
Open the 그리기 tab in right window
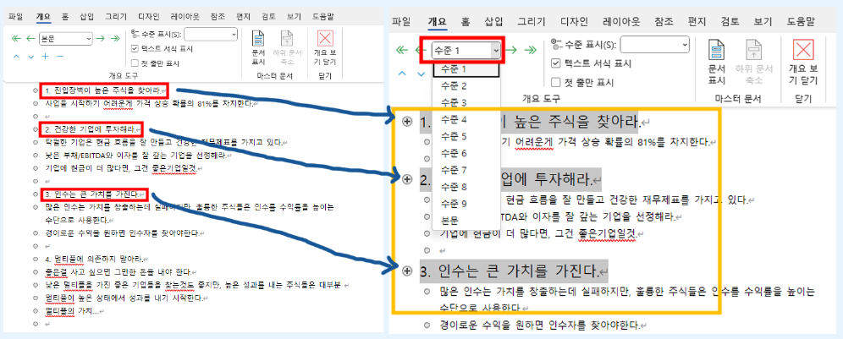532,22
